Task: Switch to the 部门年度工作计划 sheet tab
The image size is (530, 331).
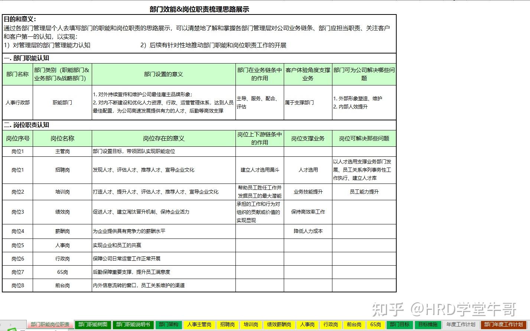Action: tap(503, 324)
